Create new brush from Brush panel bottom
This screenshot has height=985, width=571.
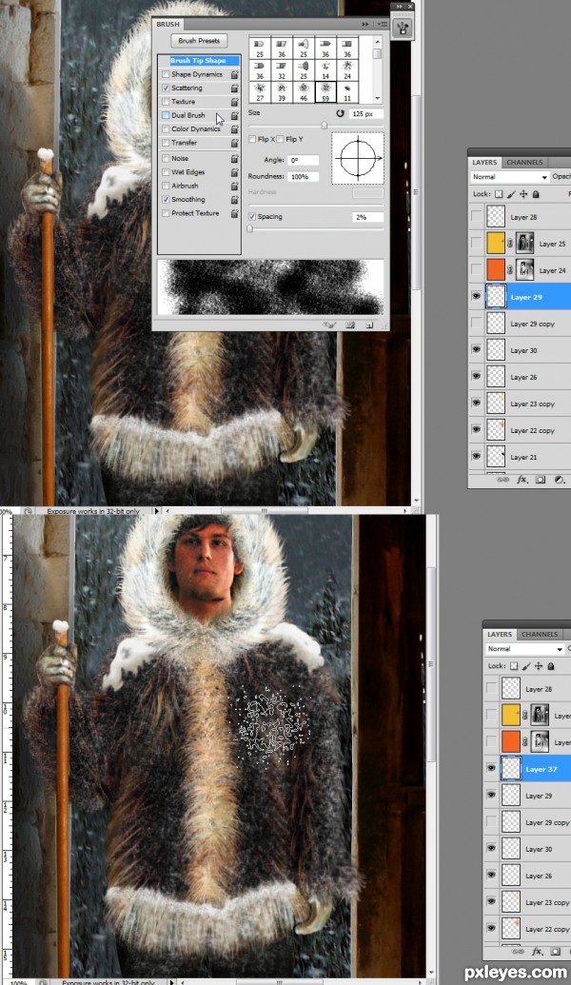369,325
